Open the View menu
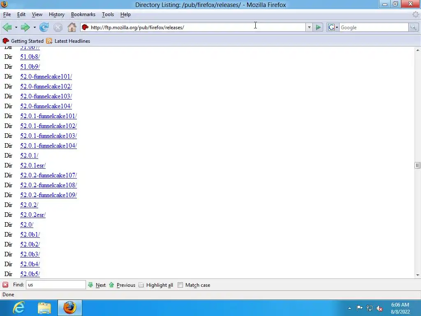 pos(37,14)
